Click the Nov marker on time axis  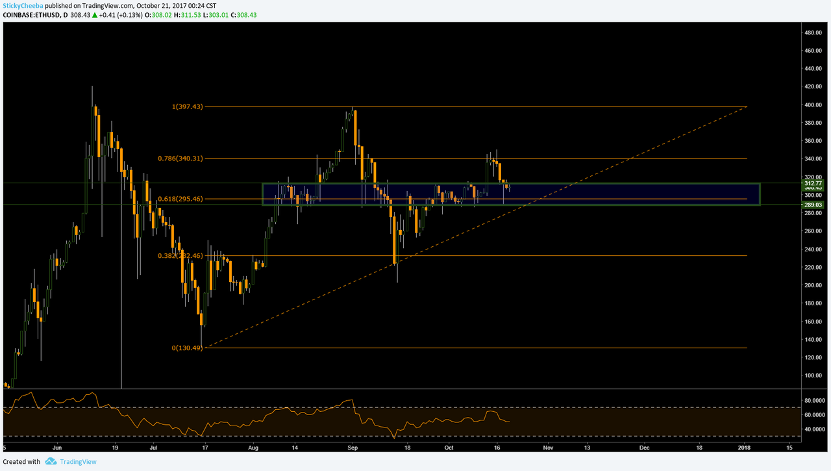coord(548,448)
